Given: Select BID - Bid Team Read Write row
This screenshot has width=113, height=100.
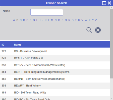Looking at the screenshot, I should (55, 92).
